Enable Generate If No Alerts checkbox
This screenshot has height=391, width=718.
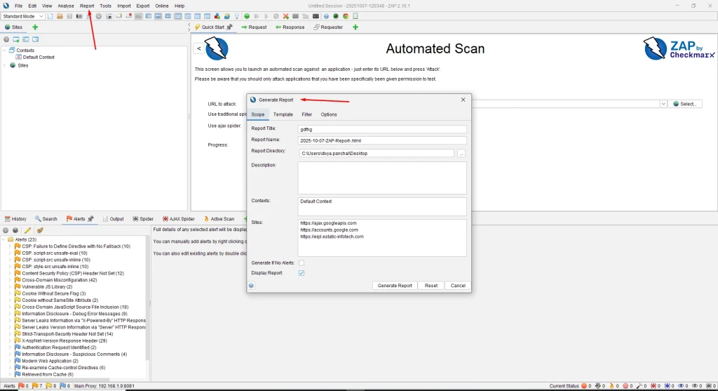(302, 263)
